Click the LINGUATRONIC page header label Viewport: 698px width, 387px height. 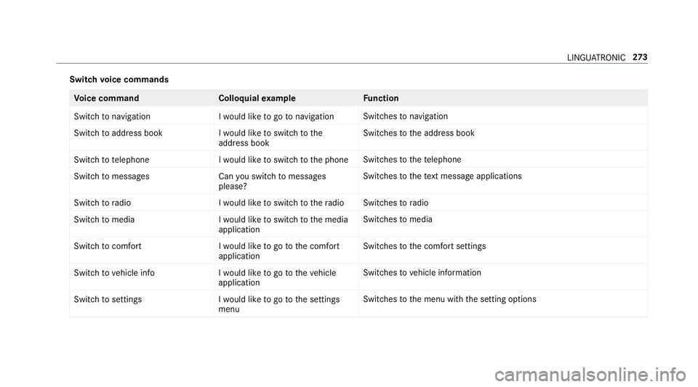click(596, 58)
